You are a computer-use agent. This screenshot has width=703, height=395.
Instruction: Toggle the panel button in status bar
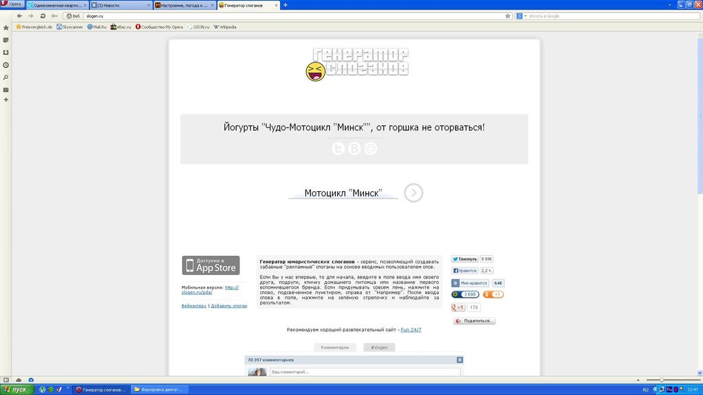[5, 380]
